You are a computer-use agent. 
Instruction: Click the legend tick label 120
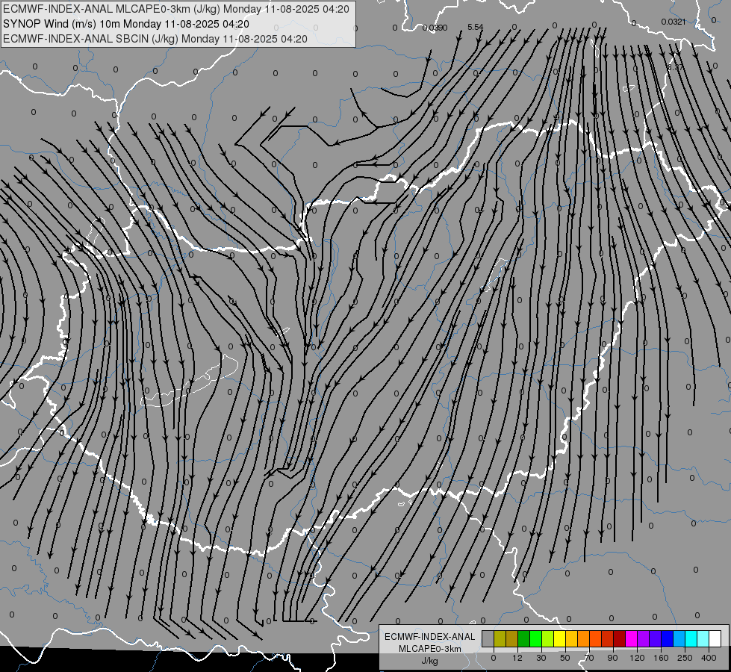click(x=637, y=658)
